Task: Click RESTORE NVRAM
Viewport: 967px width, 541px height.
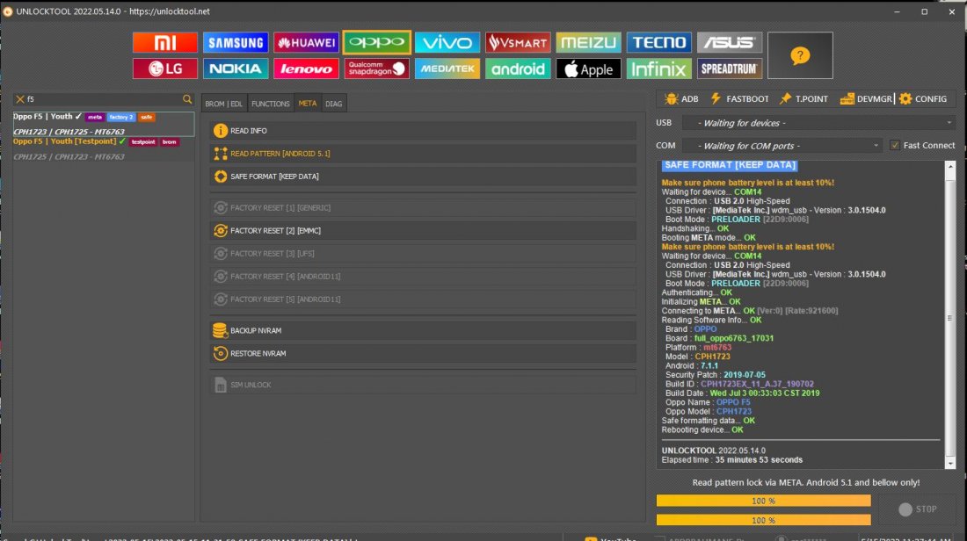Action: pos(423,353)
